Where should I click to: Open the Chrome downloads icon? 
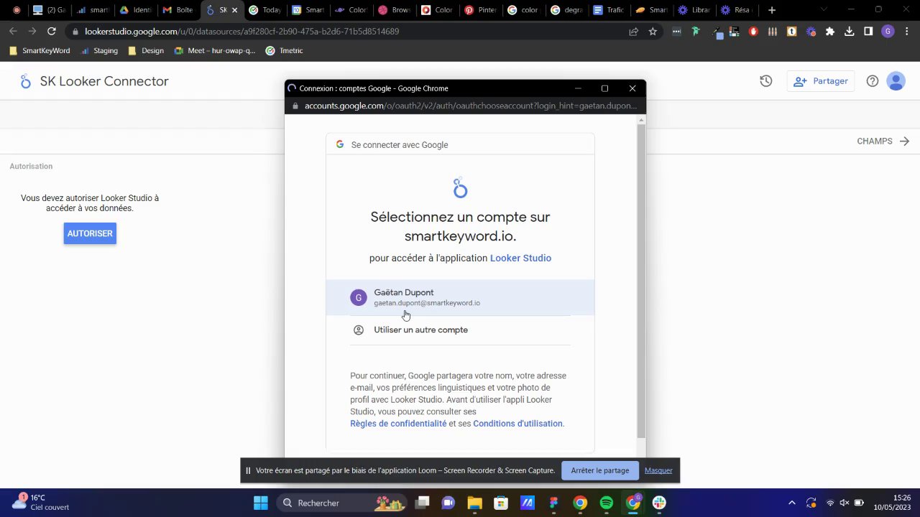point(850,32)
